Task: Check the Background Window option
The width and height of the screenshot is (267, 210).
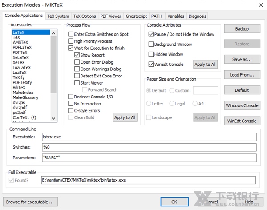Action: click(151, 44)
